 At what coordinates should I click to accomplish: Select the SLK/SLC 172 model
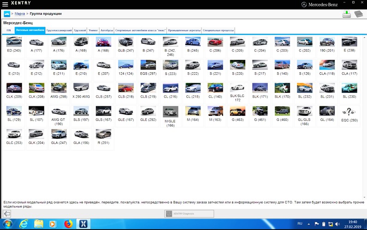(237, 92)
